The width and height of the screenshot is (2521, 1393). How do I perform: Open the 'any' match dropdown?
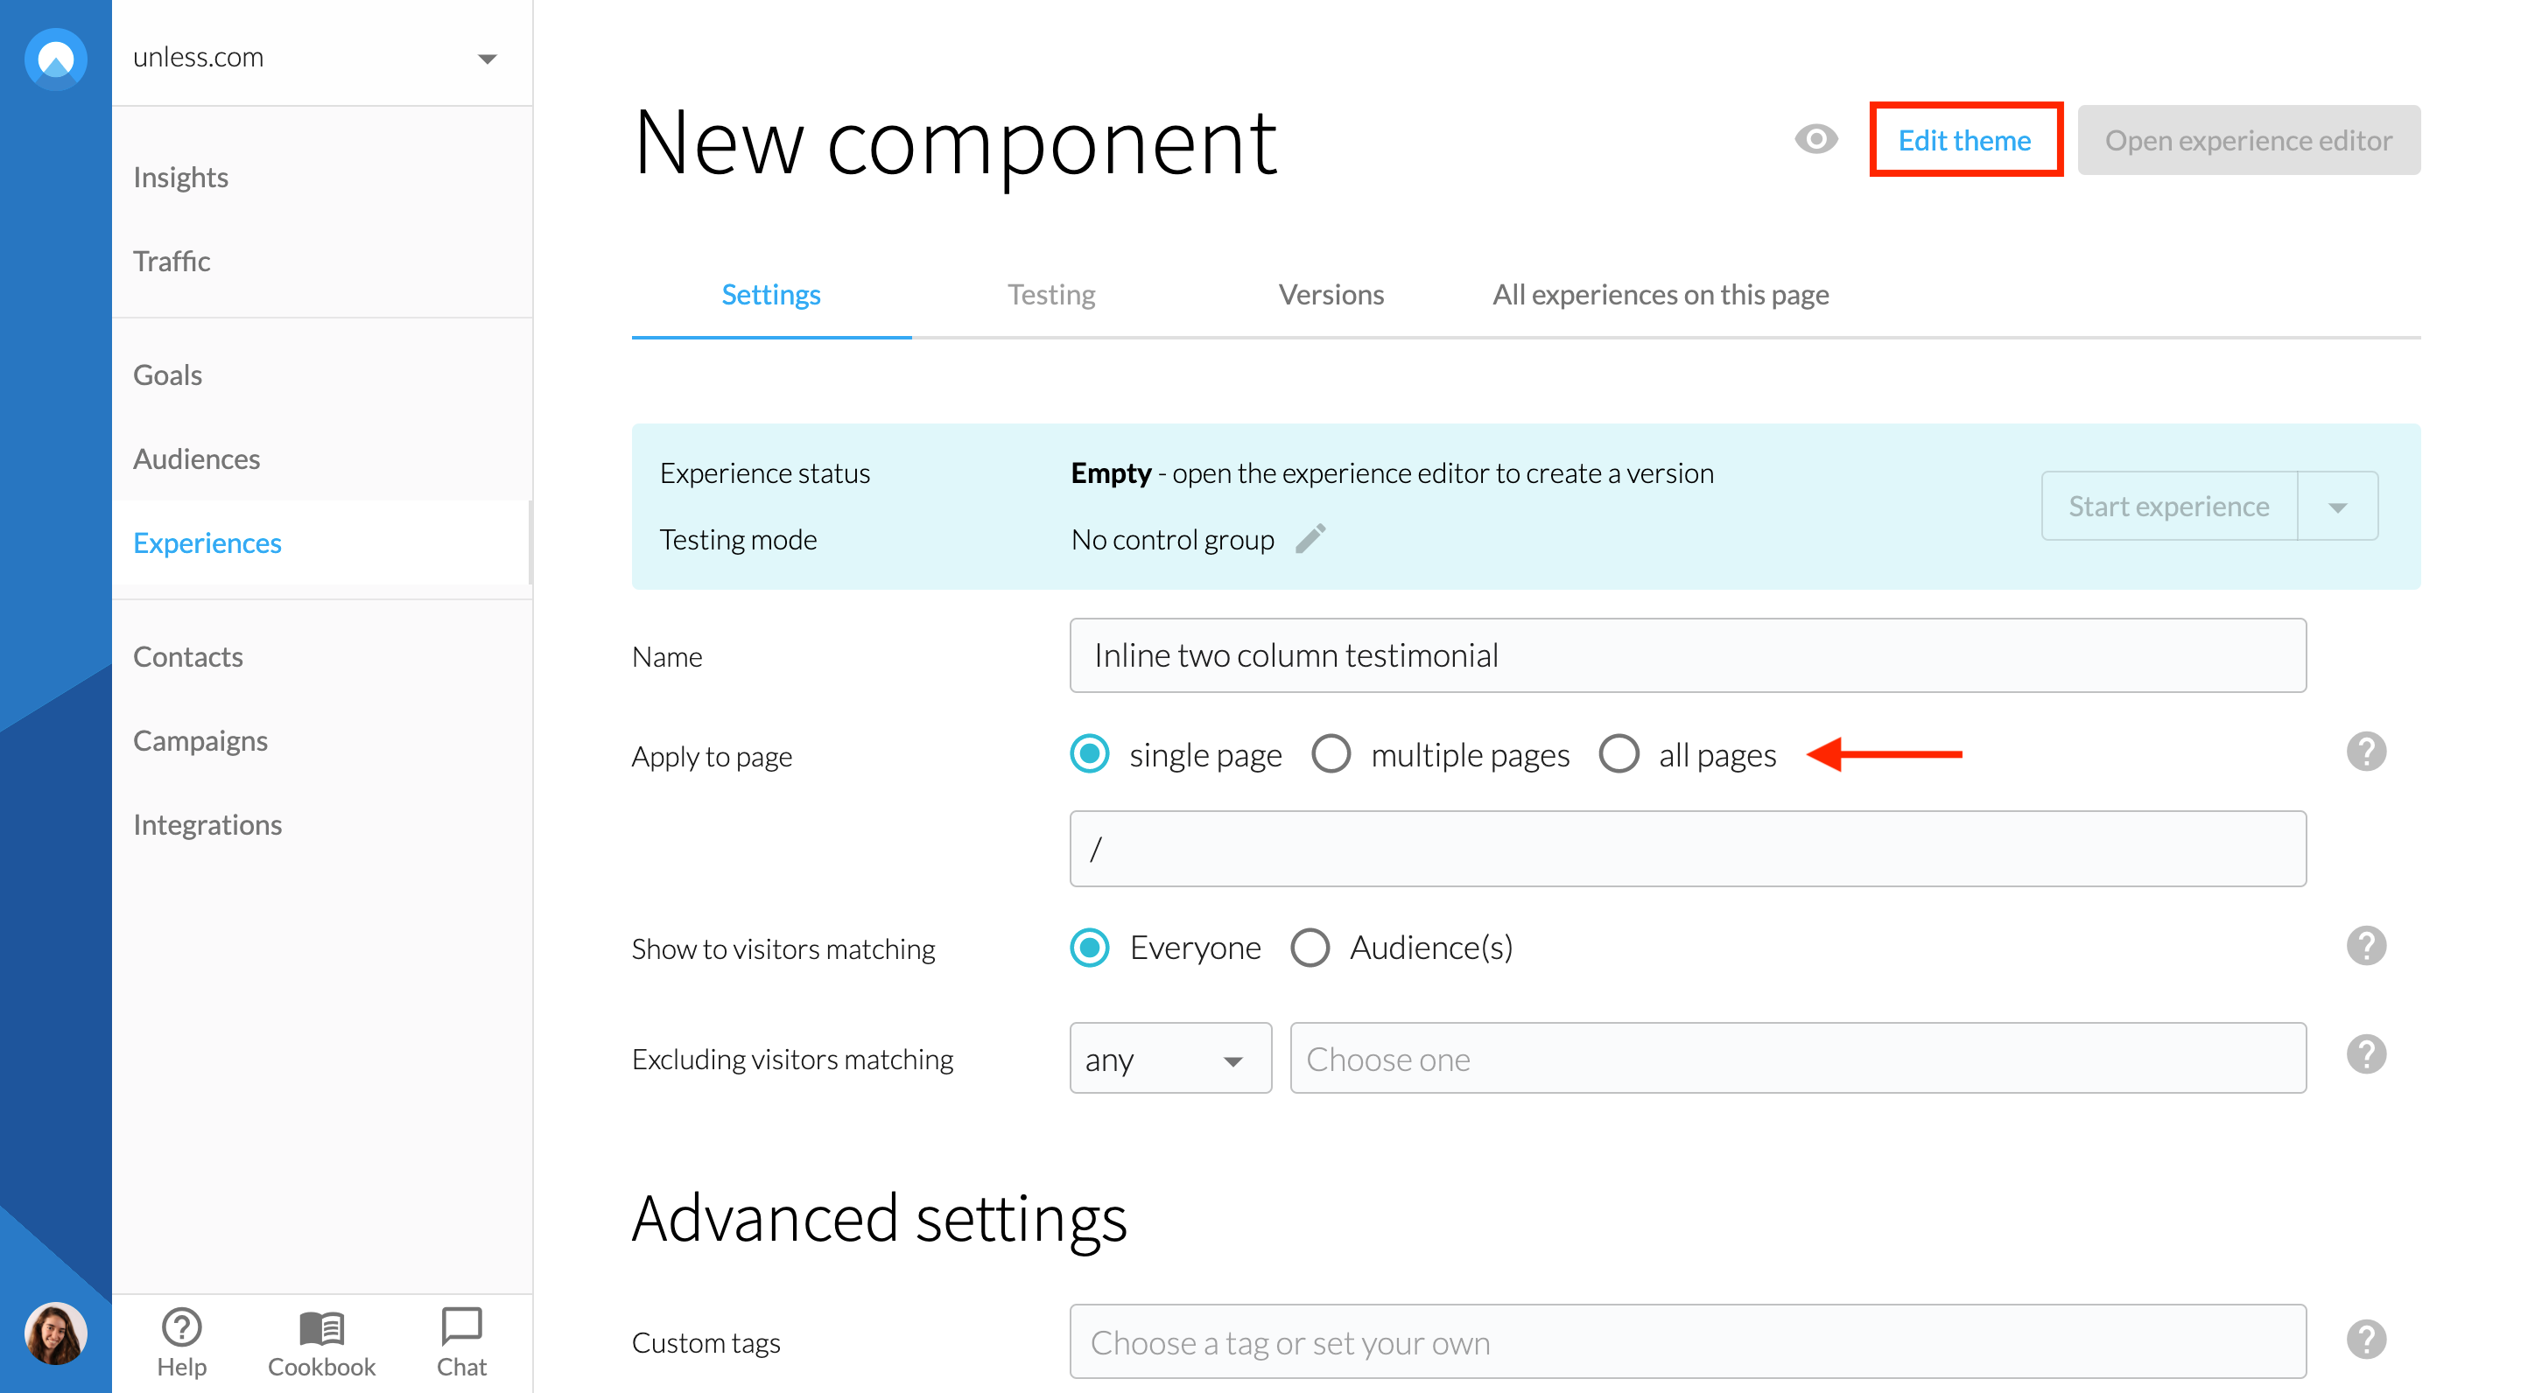1169,1059
